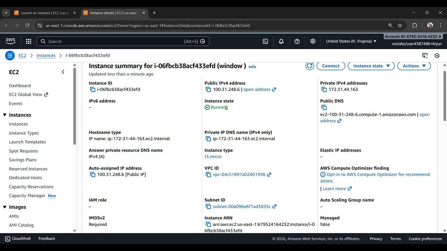
Task: Open the hexagon icon at breadcrumb right
Action: coord(437,55)
